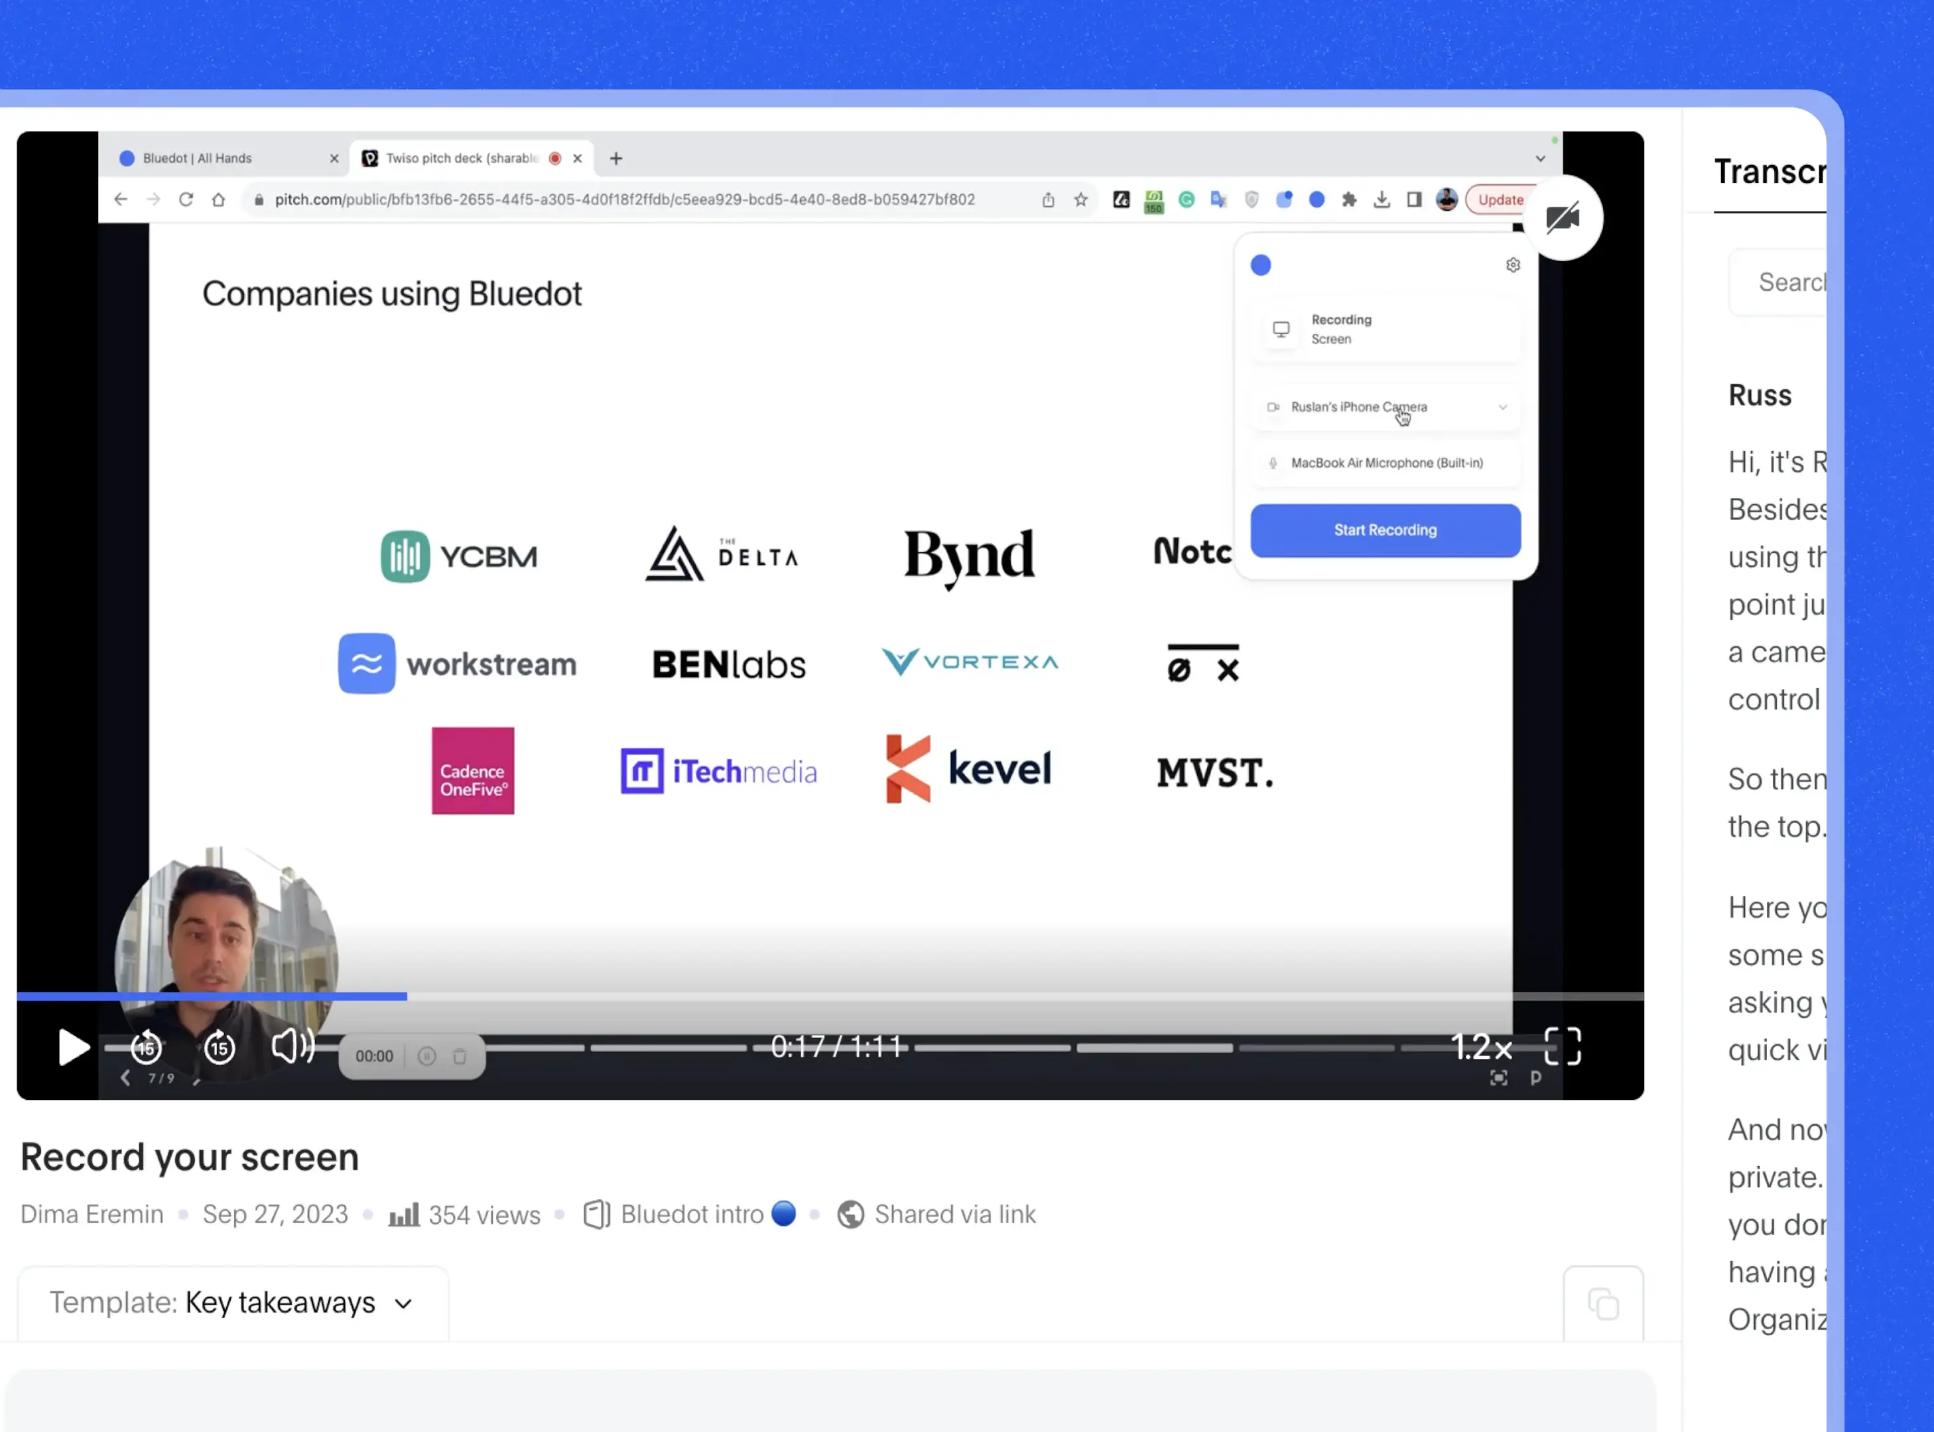Go to previous slide in deck
Screen dimensions: 1934x1432
(126, 1077)
